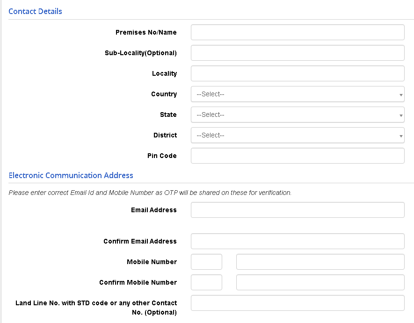Click the OTP verification notice text

pyautogui.click(x=150, y=193)
